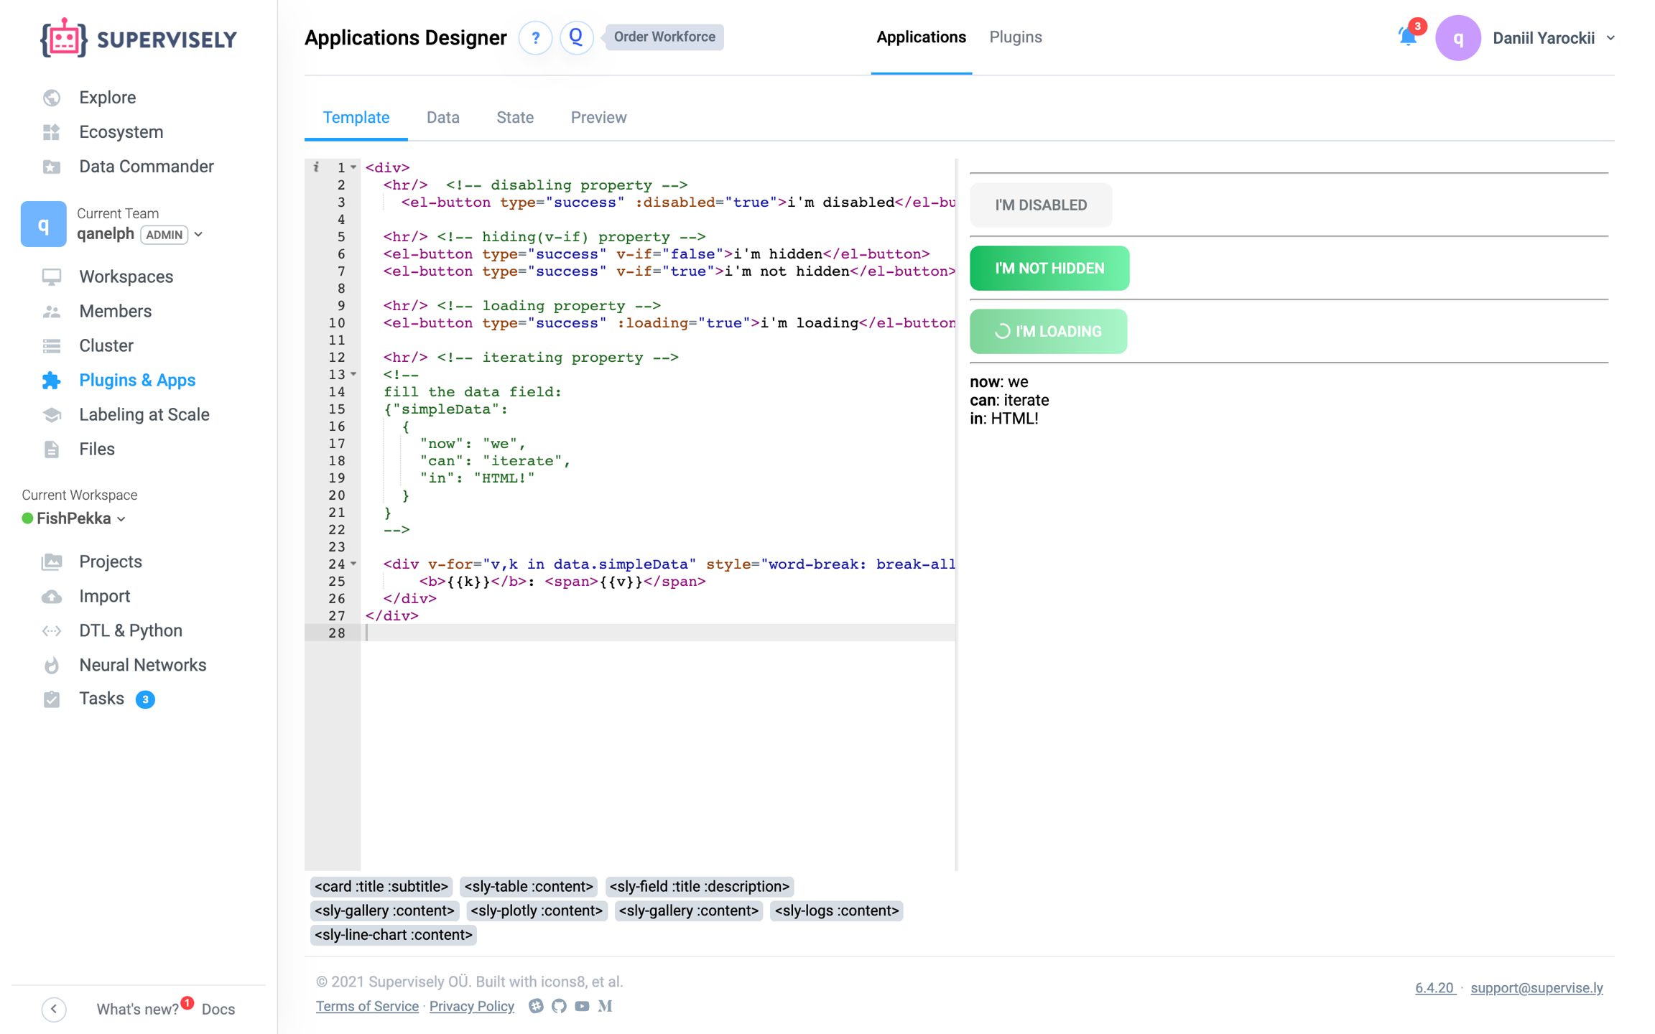Open Neural Networks in the sidebar
Screen dimensions: 1655x1034
click(142, 665)
